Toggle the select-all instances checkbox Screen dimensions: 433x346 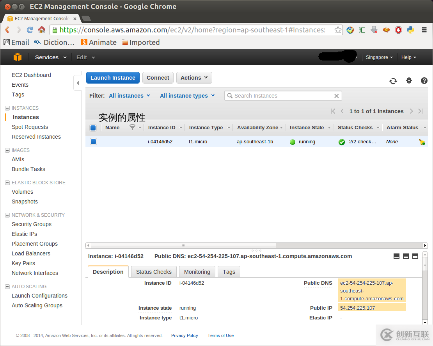point(93,128)
